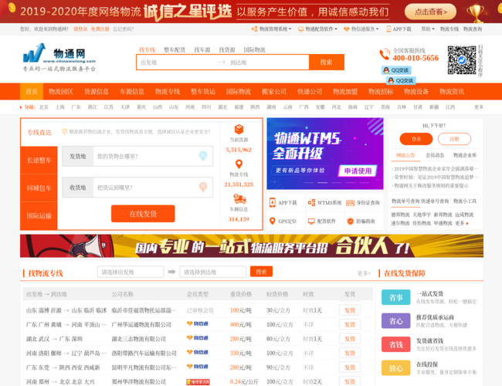Image resolution: width=502 pixels, height=386 pixels.
Task: Click orange 登录 button in greeting panel
Action: [416, 139]
